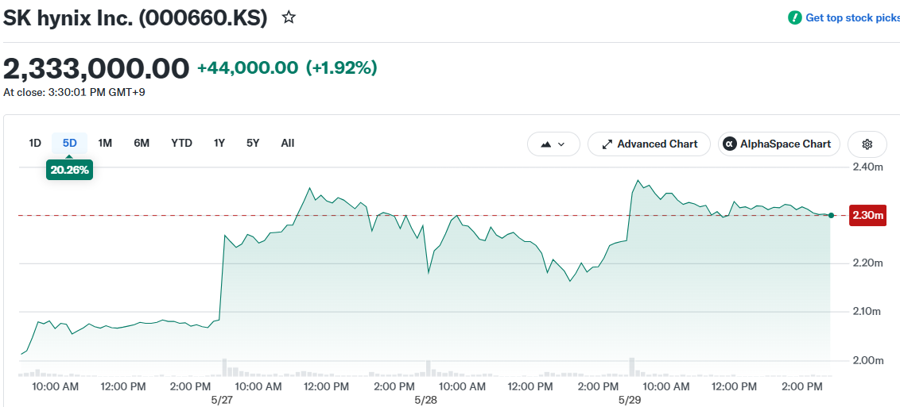Switch chart to 1Y range
900x407 pixels.
219,143
